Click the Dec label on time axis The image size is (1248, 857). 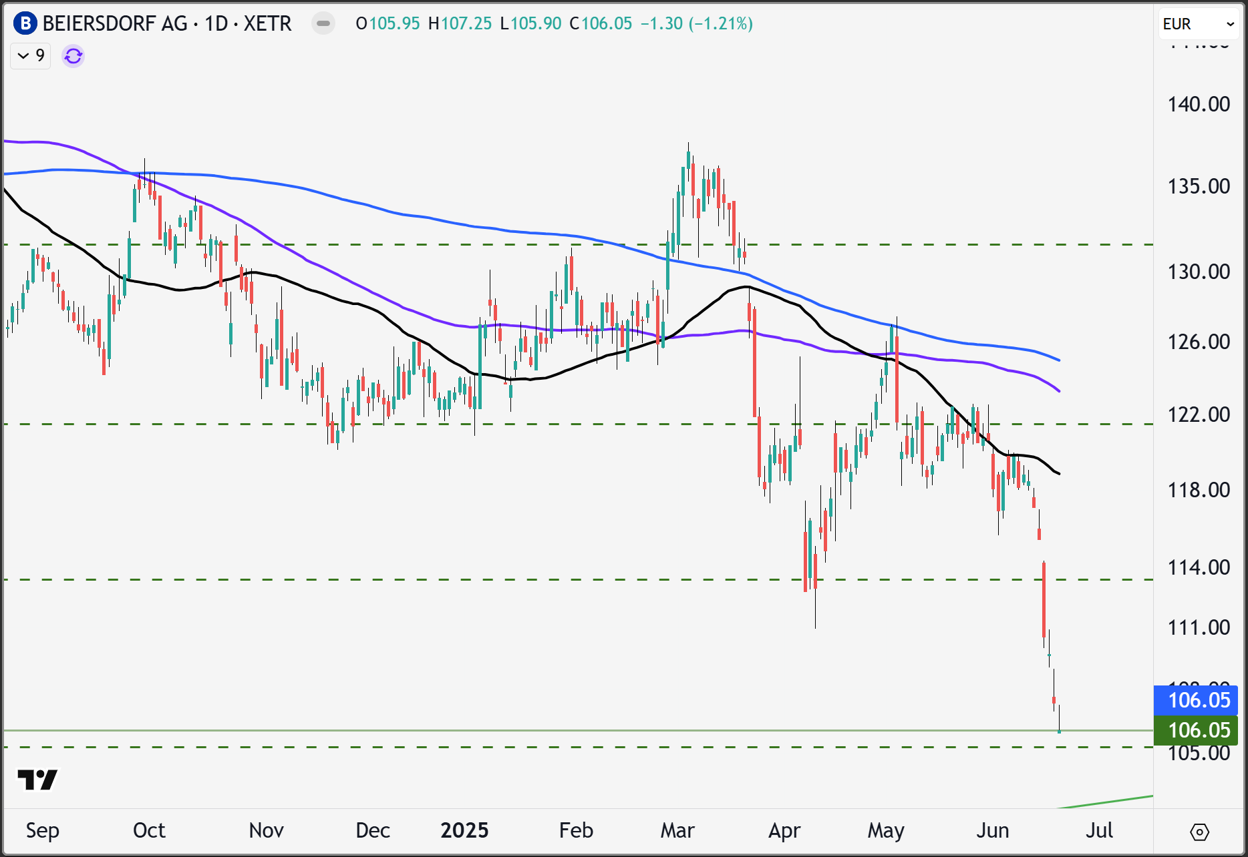point(373,831)
